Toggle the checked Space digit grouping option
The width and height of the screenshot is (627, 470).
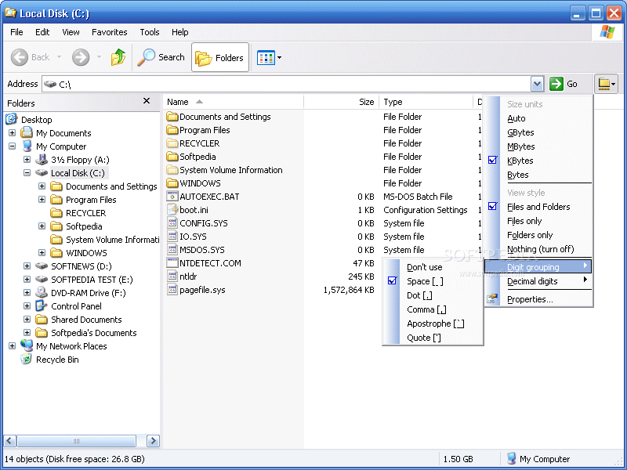[433, 281]
